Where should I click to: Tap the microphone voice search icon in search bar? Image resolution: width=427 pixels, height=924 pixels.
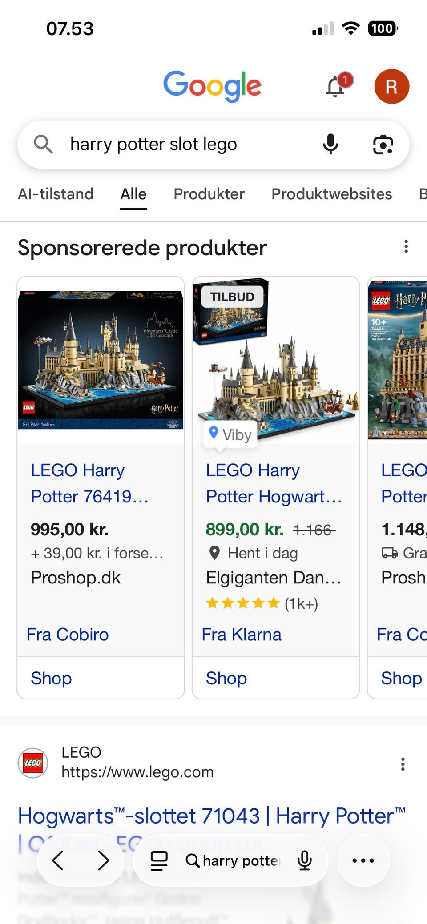(x=330, y=144)
